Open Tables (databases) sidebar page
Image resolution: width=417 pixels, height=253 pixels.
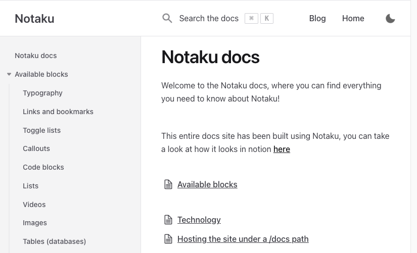(x=54, y=241)
